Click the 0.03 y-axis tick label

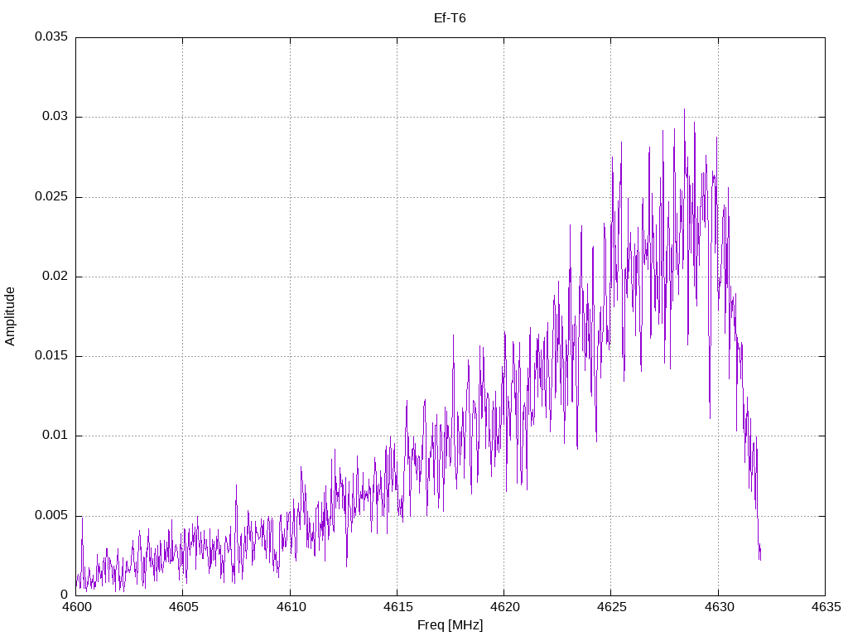tap(55, 116)
